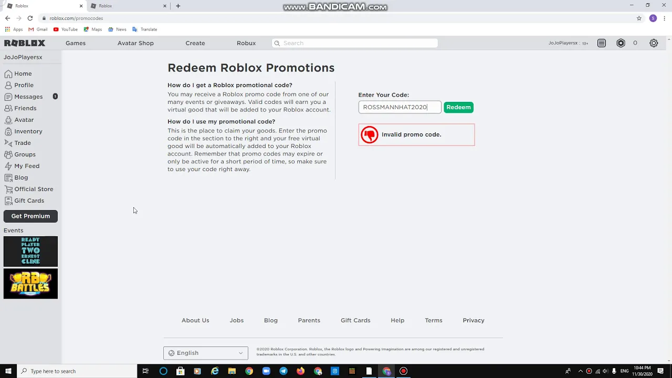Open a new browser tab
672x378 pixels.
tap(178, 6)
